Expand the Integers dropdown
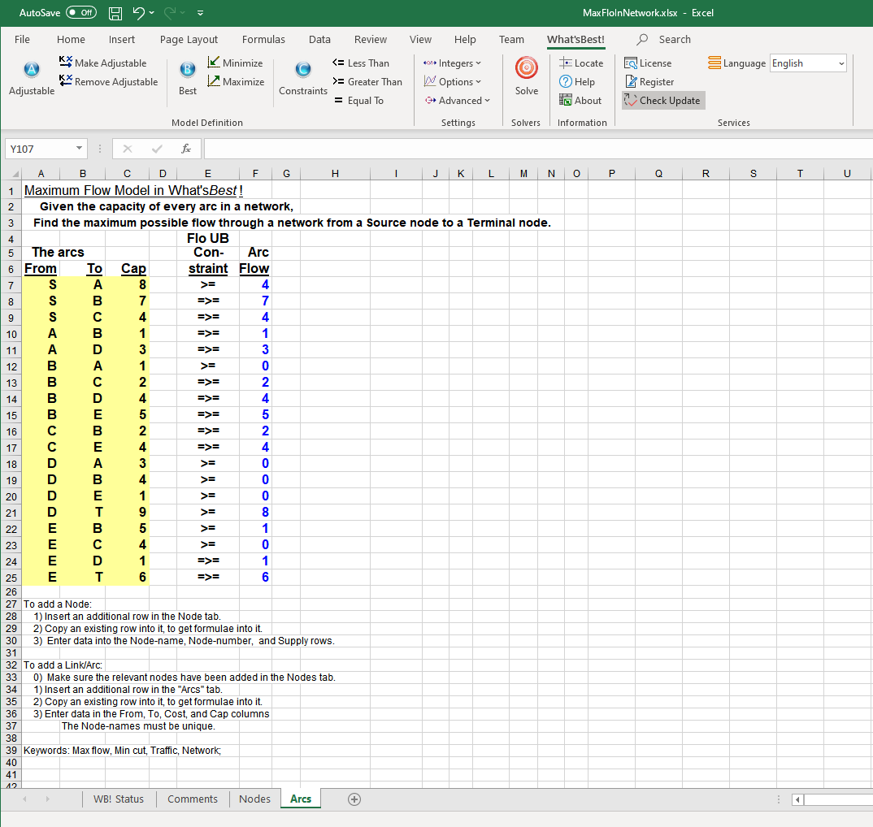This screenshot has height=827, width=873. pos(453,63)
